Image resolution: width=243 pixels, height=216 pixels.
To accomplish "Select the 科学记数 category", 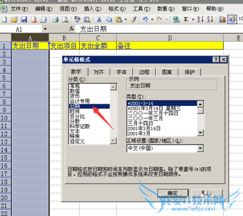I will [89, 126].
